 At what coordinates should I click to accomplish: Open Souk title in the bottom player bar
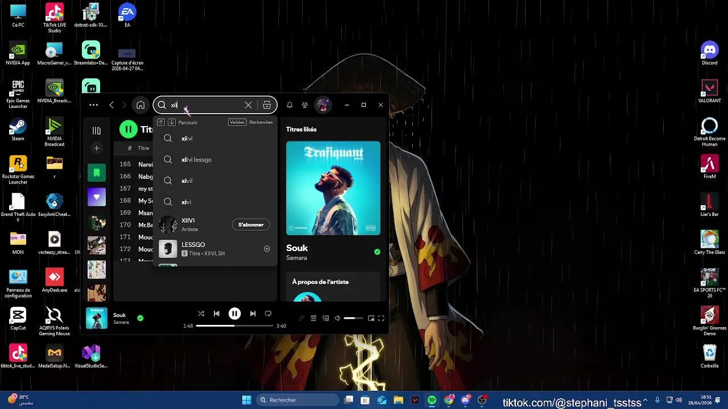click(119, 315)
